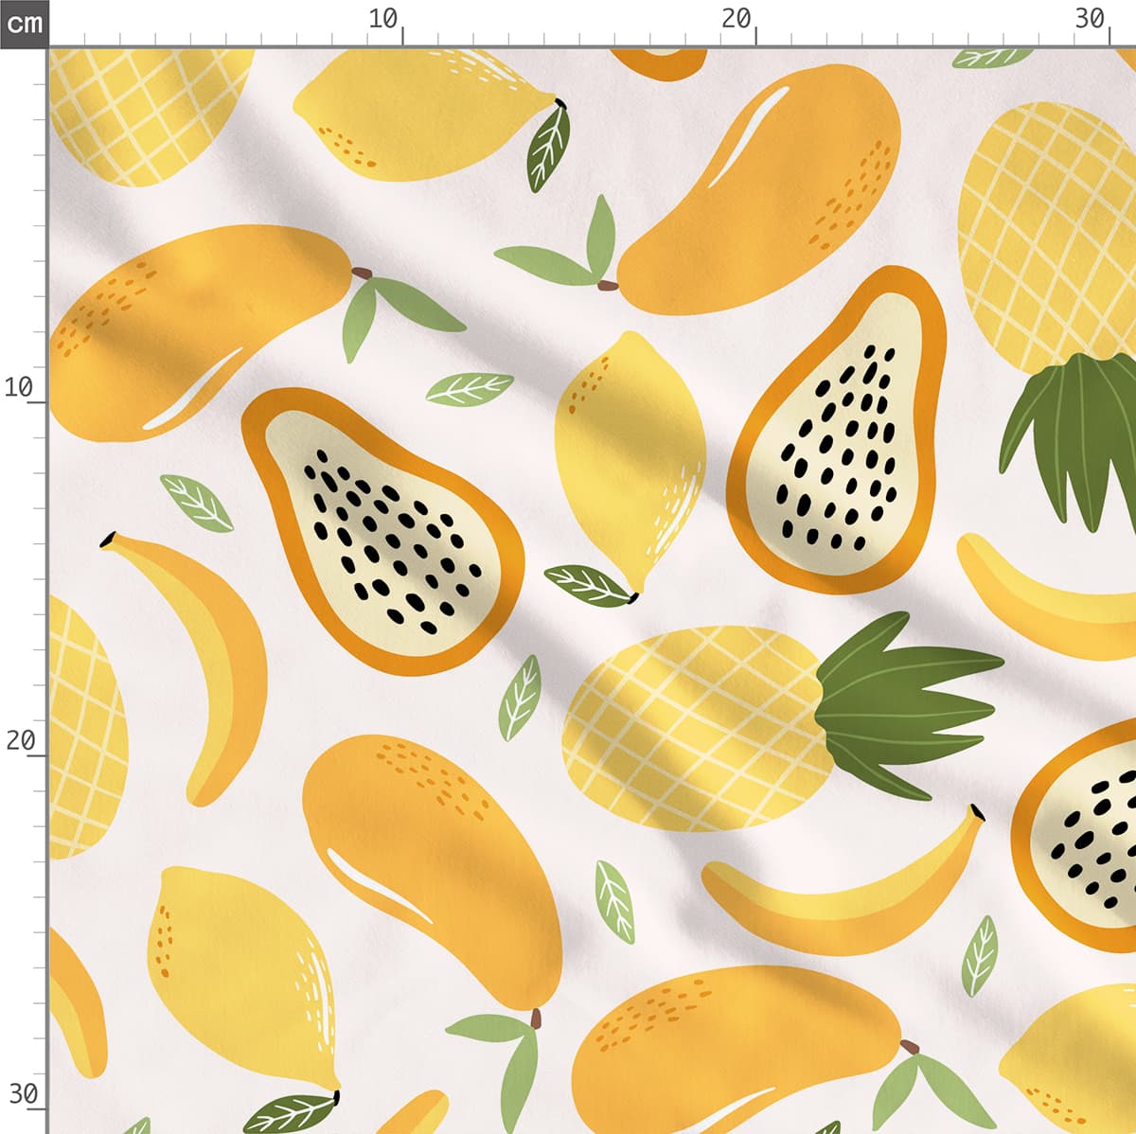Click the 20 mark on the top ruler

click(737, 19)
